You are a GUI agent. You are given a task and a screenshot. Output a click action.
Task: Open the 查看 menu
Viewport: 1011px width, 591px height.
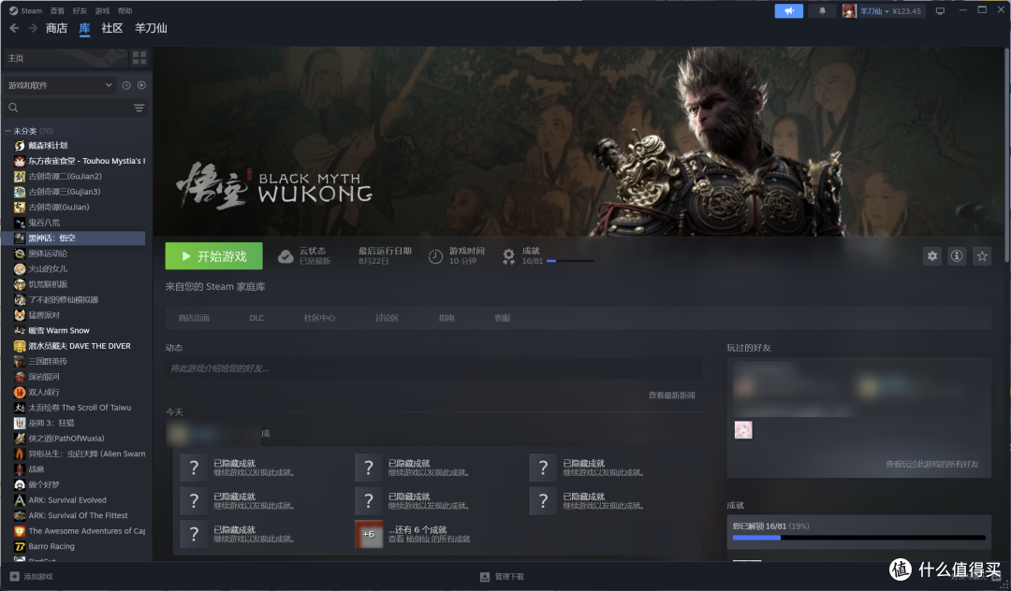pos(57,10)
